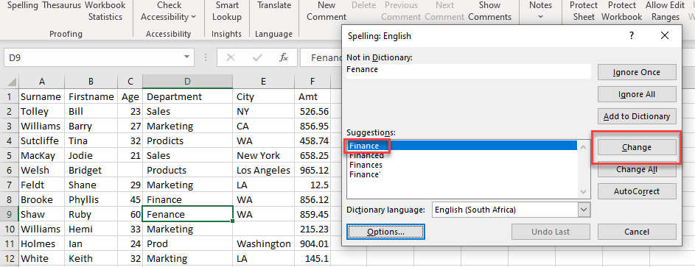Viewport: 695px width, 267px height.
Task: Click the Change button
Action: (637, 147)
